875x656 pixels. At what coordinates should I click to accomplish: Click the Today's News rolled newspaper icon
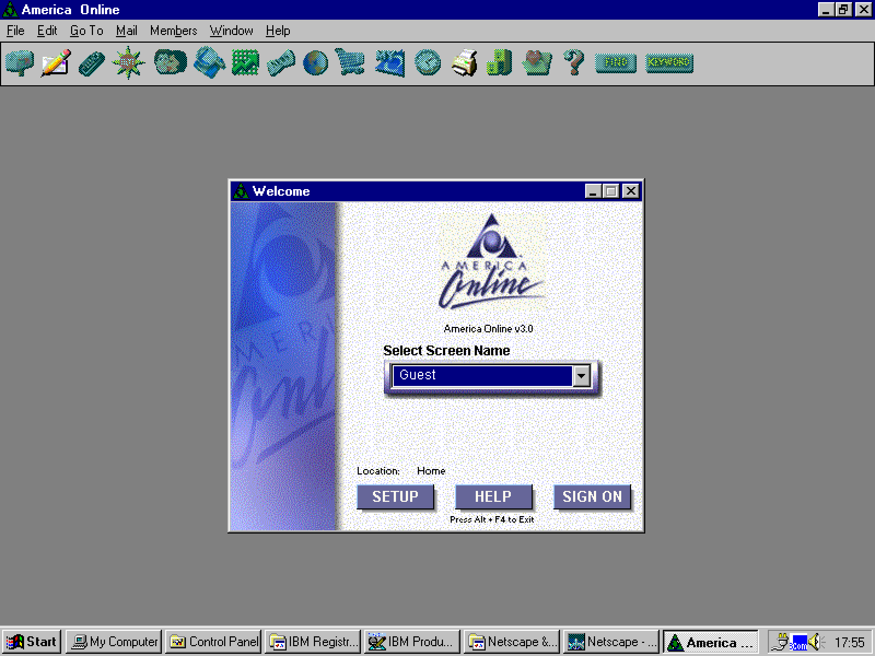click(281, 63)
